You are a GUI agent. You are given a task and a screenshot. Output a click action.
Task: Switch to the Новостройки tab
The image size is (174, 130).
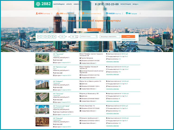pyautogui.click(x=80, y=30)
